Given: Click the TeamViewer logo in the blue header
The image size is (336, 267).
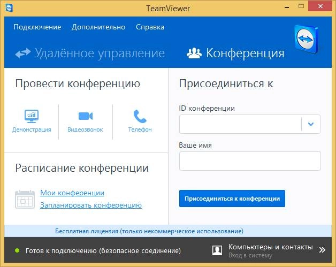Looking at the screenshot, I should pyautogui.click(x=306, y=39).
